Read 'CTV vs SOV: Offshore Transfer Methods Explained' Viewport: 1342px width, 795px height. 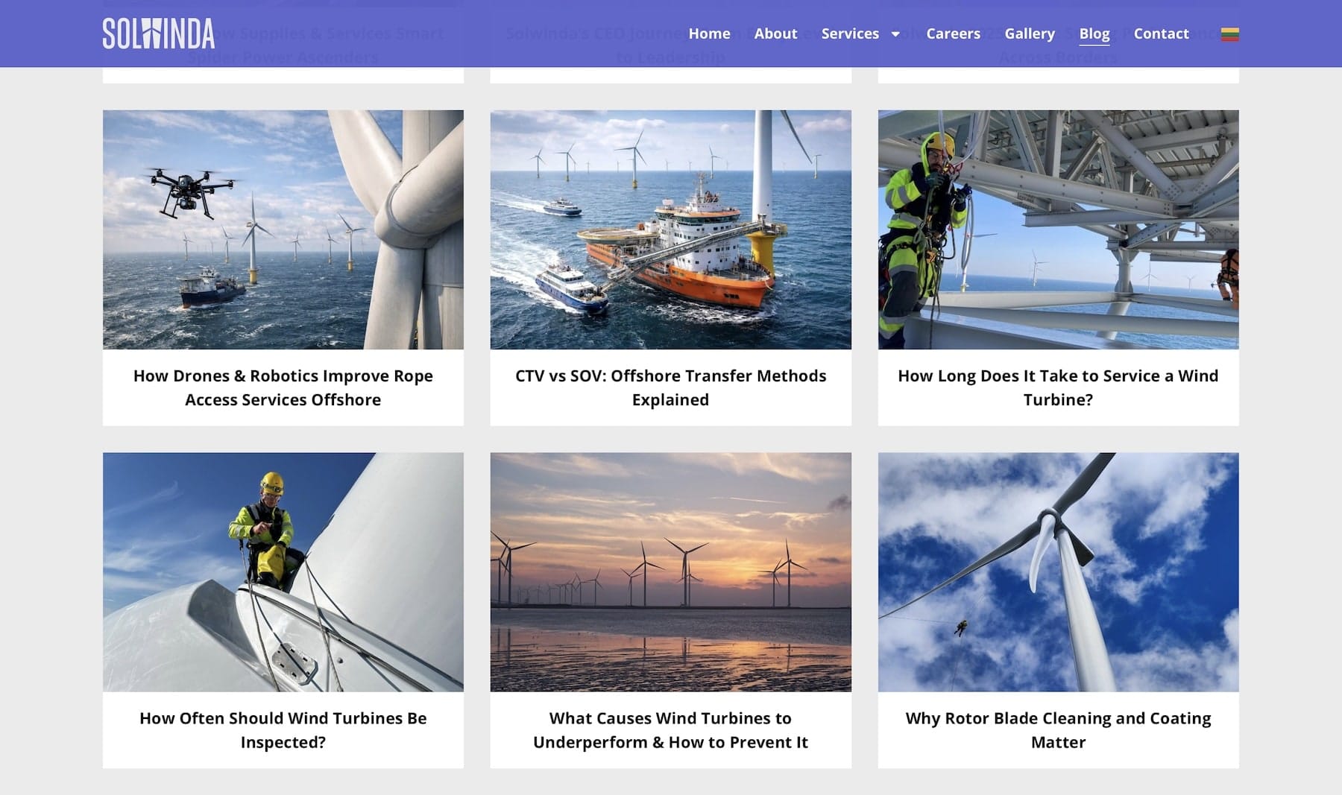click(x=670, y=387)
